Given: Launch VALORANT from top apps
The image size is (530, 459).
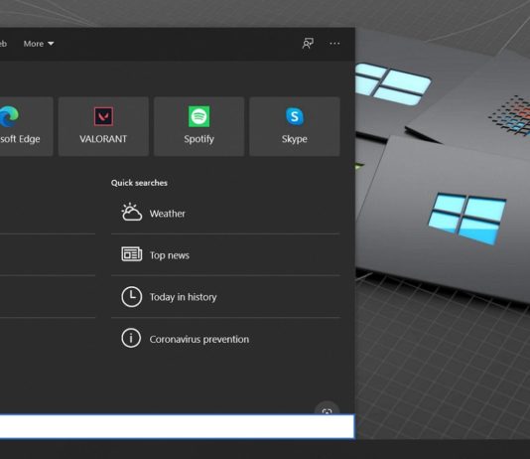Looking at the screenshot, I should tap(103, 126).
